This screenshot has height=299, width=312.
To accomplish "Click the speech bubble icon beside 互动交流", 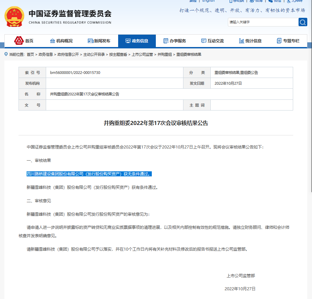I will coord(203,41).
